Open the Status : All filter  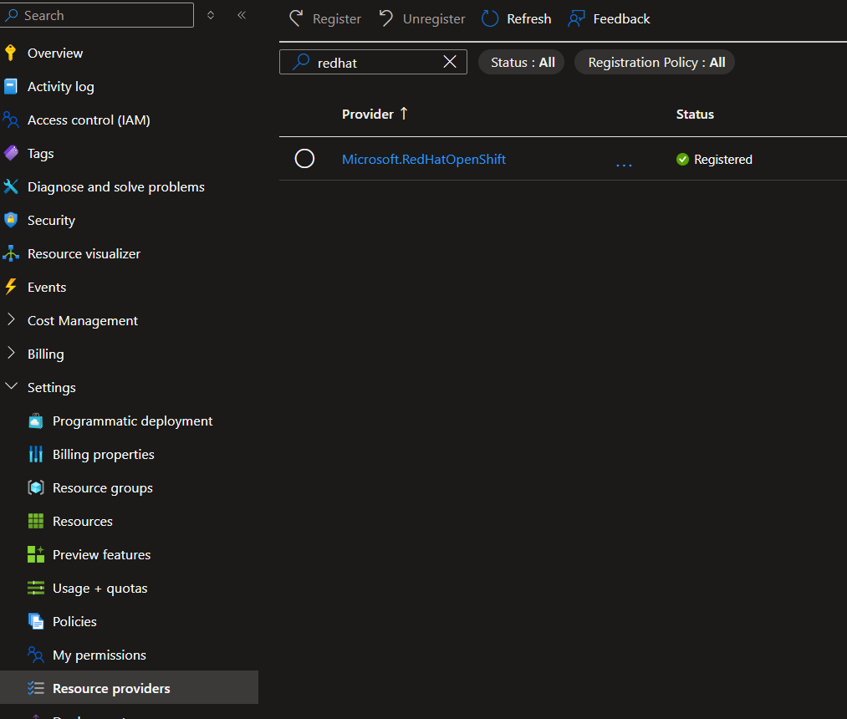coord(521,61)
